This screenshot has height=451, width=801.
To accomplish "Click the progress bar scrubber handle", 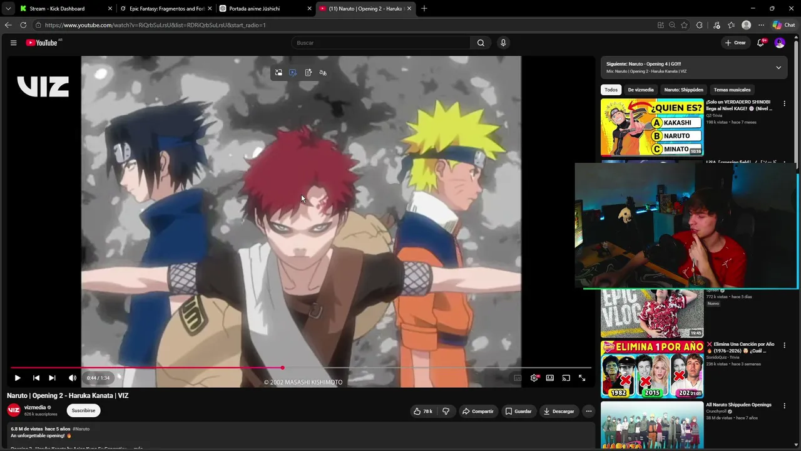I will click(283, 368).
